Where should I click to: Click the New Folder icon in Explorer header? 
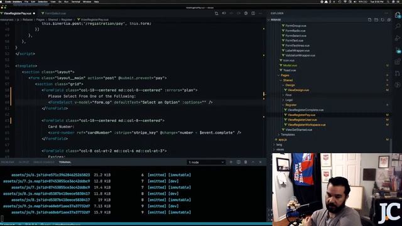pos(376,19)
